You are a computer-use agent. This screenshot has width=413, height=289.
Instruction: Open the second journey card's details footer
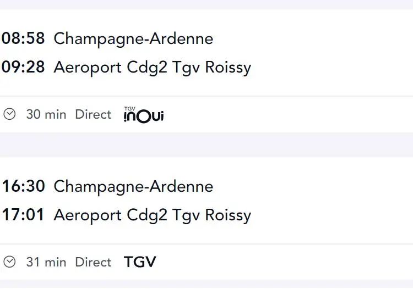(206, 262)
